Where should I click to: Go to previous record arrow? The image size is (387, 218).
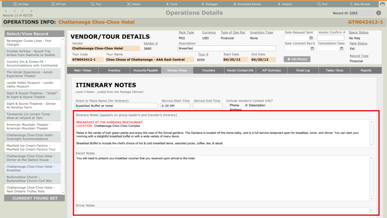click(15, 11)
